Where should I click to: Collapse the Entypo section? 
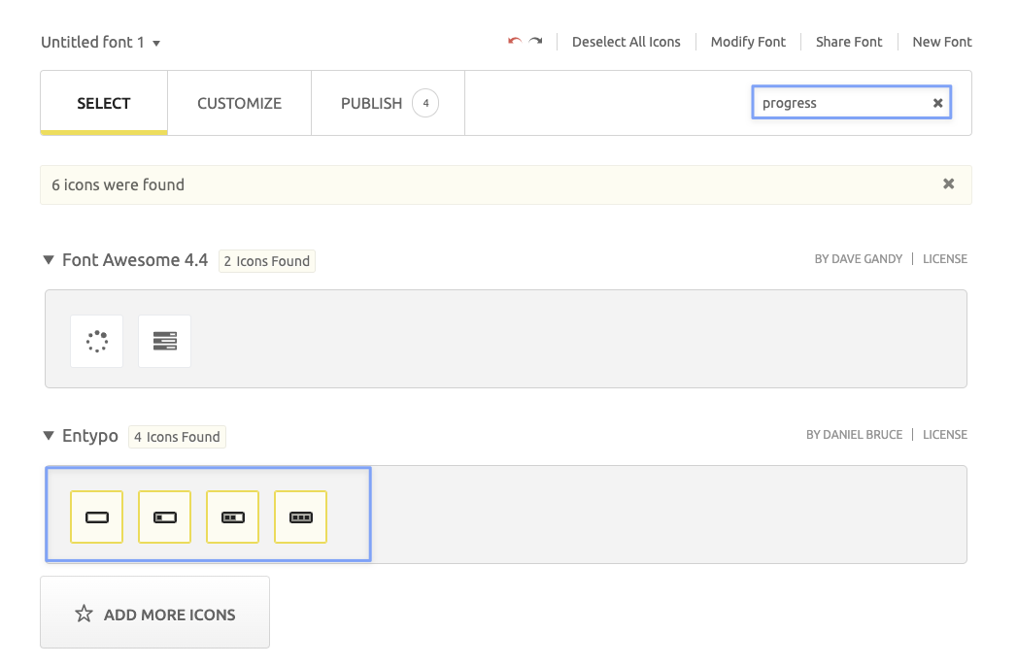pyautogui.click(x=48, y=436)
